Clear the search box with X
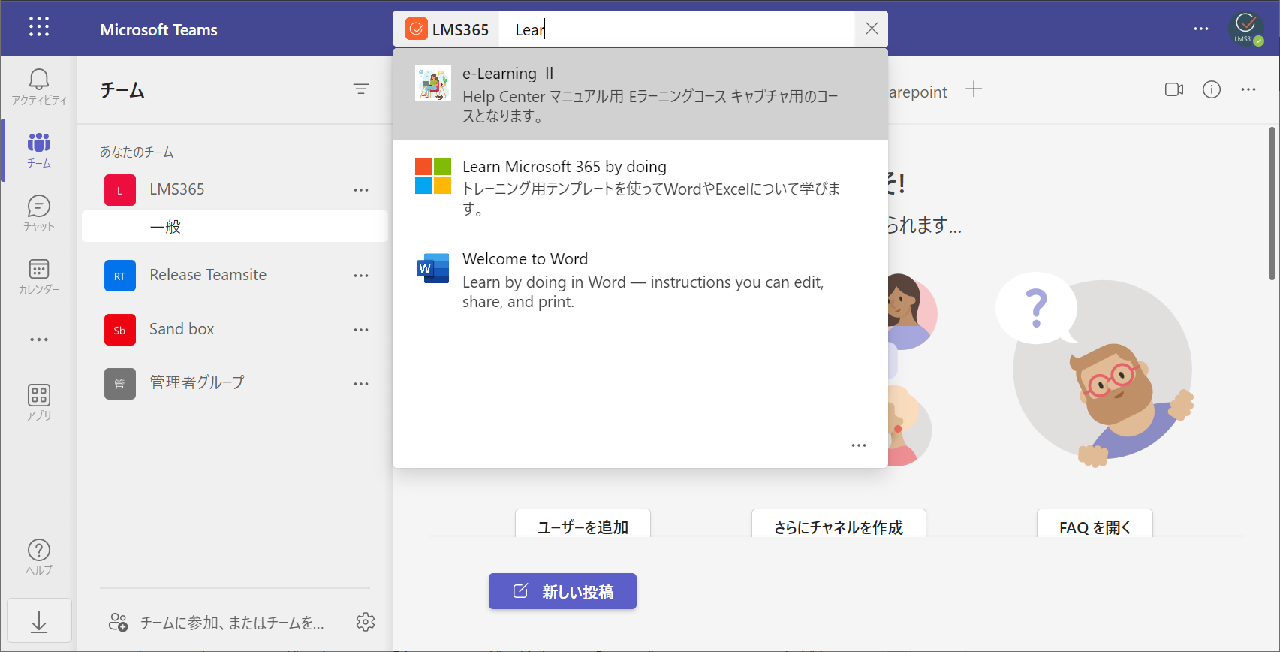Image resolution: width=1280 pixels, height=652 pixels. [x=872, y=29]
